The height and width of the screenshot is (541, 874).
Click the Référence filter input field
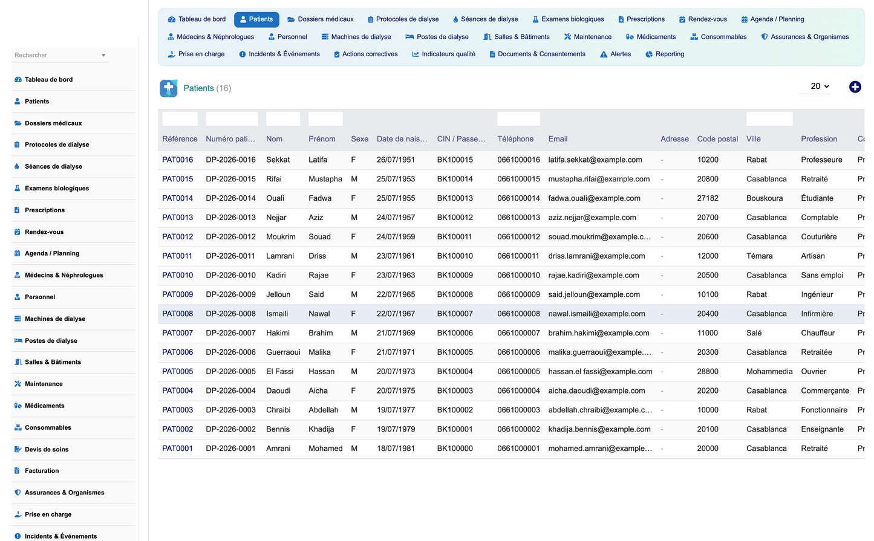pyautogui.click(x=180, y=118)
